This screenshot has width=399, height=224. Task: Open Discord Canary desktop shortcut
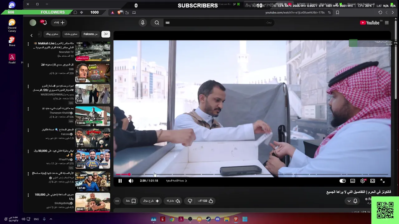click(x=12, y=26)
